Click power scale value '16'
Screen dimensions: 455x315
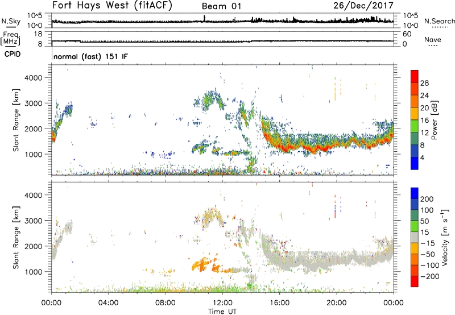(424, 121)
